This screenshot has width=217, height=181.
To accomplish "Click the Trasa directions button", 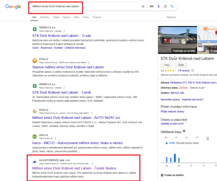I will click(167, 65).
